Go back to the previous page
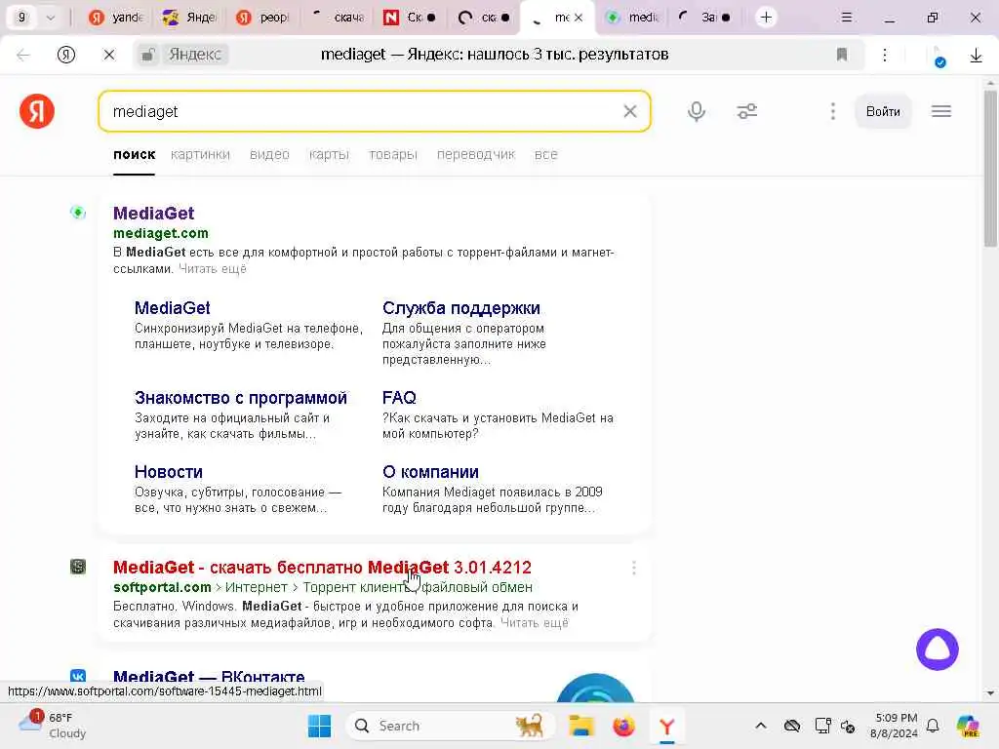The image size is (999, 749). [23, 55]
